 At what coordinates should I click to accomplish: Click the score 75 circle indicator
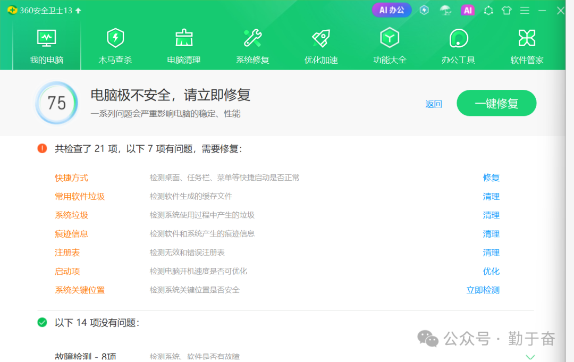pos(56,103)
